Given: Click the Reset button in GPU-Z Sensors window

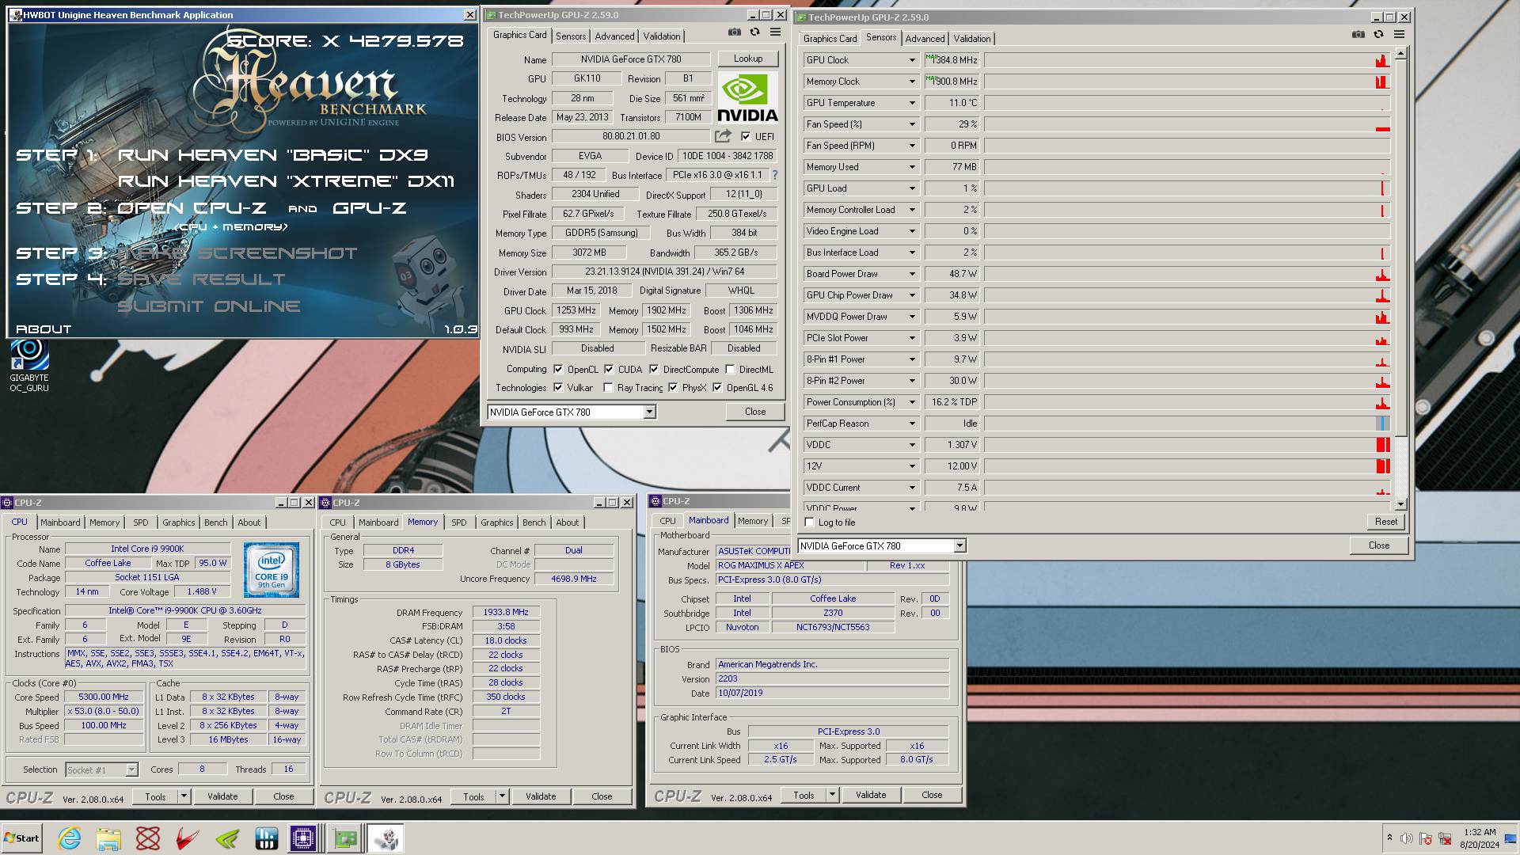Looking at the screenshot, I should click(1385, 522).
